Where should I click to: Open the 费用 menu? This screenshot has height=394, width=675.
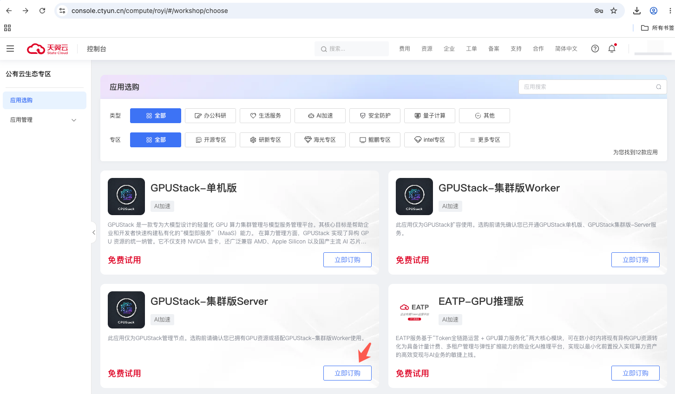405,49
